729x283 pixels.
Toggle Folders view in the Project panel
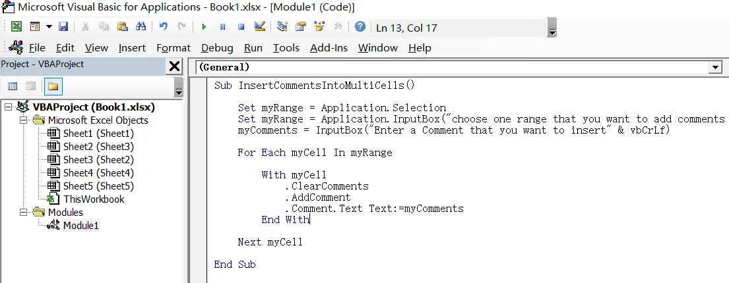(53, 86)
